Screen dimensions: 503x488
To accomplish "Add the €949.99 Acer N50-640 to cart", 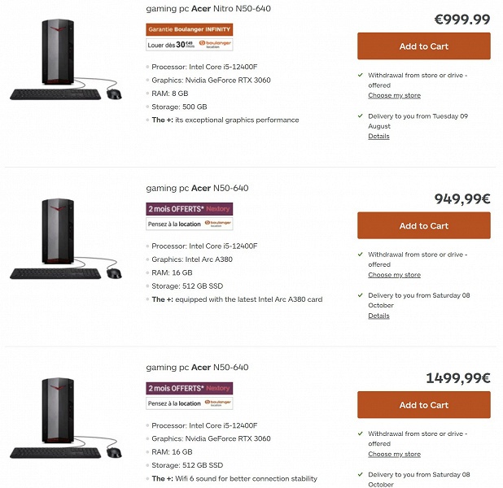I will [x=423, y=225].
